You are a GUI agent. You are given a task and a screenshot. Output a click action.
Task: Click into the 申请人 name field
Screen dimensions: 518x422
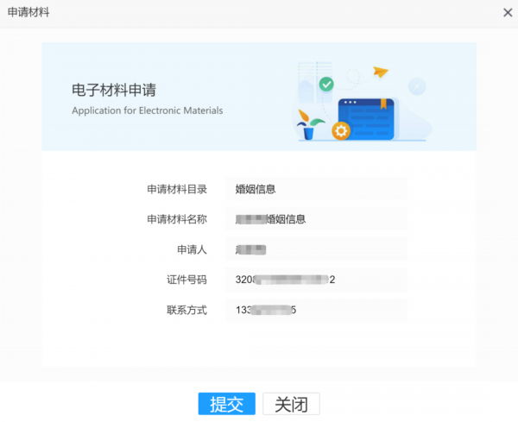tap(316, 249)
